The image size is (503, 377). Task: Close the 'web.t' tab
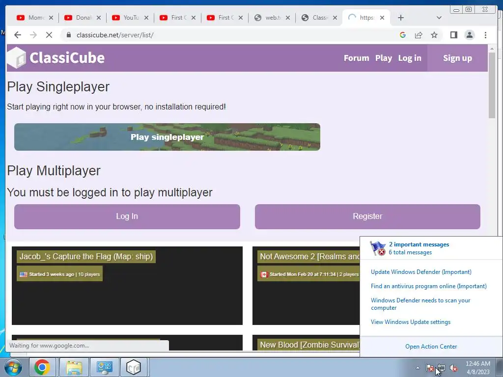[x=288, y=18]
